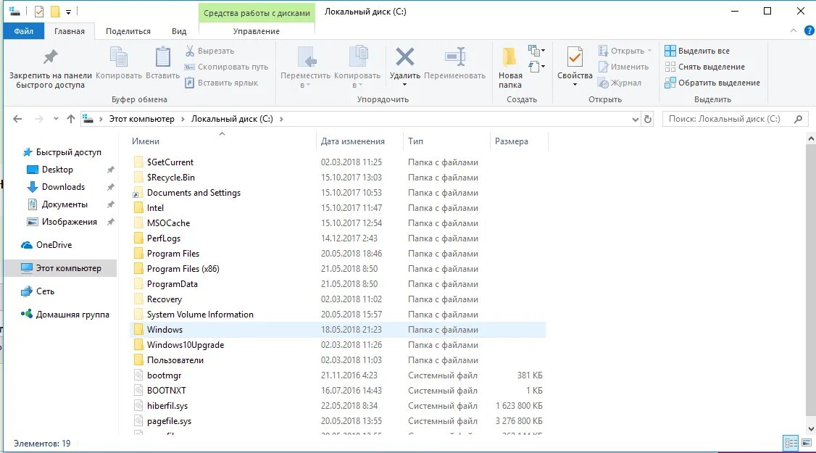Click the Удалить red X icon
816x453 pixels.
pos(405,57)
